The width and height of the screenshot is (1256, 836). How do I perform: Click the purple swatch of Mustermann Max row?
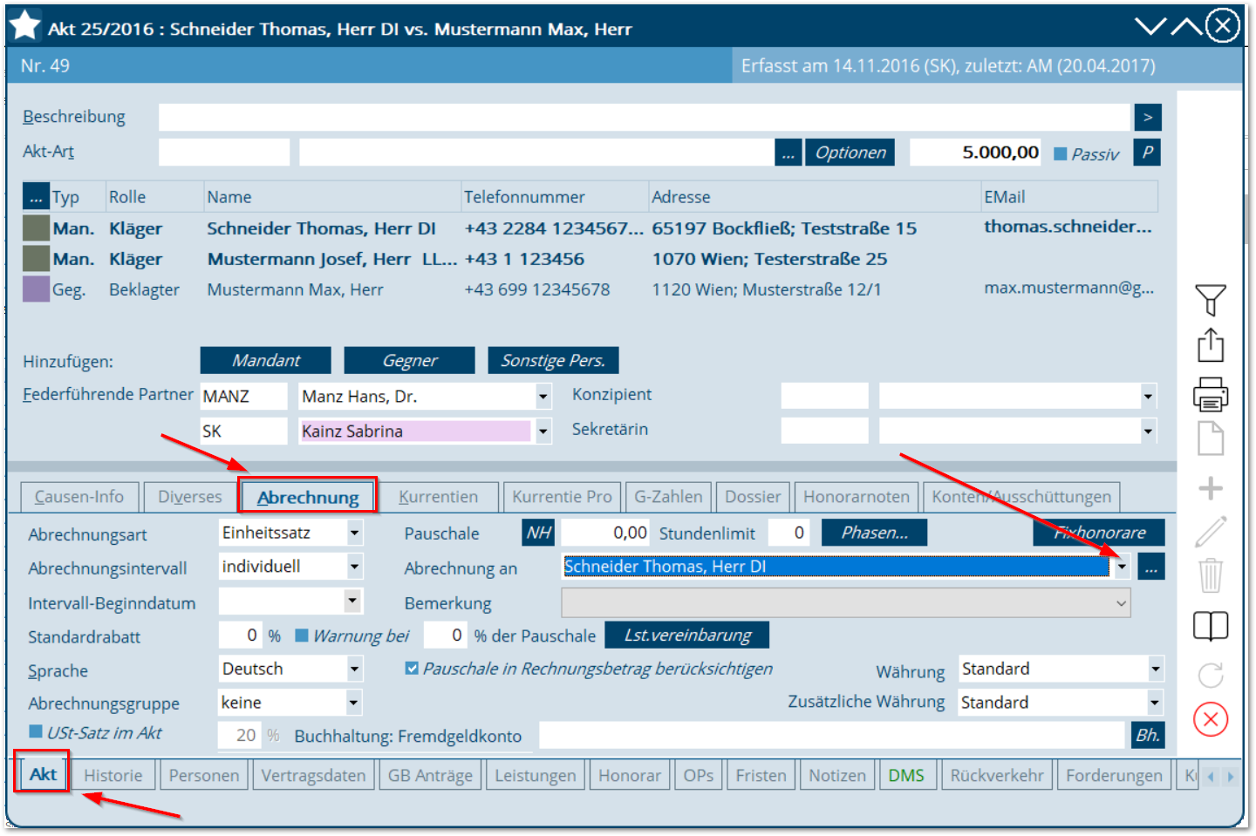[36, 289]
